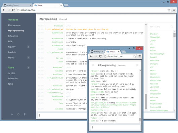
Task: Open the py-ctcp conversation under Rizon
Action: [11, 73]
